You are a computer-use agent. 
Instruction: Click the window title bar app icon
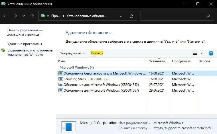pos(3,4)
